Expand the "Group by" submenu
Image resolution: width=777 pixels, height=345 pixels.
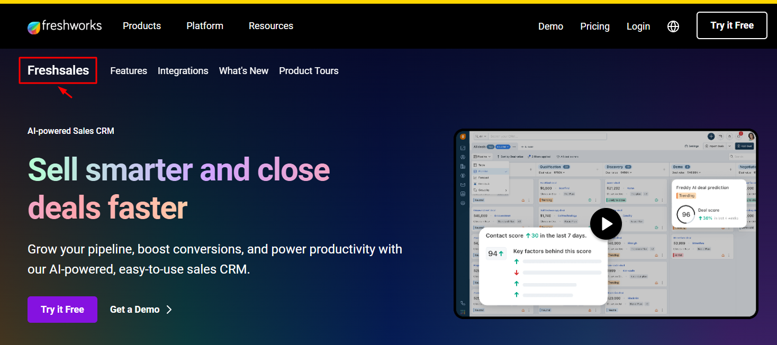(x=484, y=190)
